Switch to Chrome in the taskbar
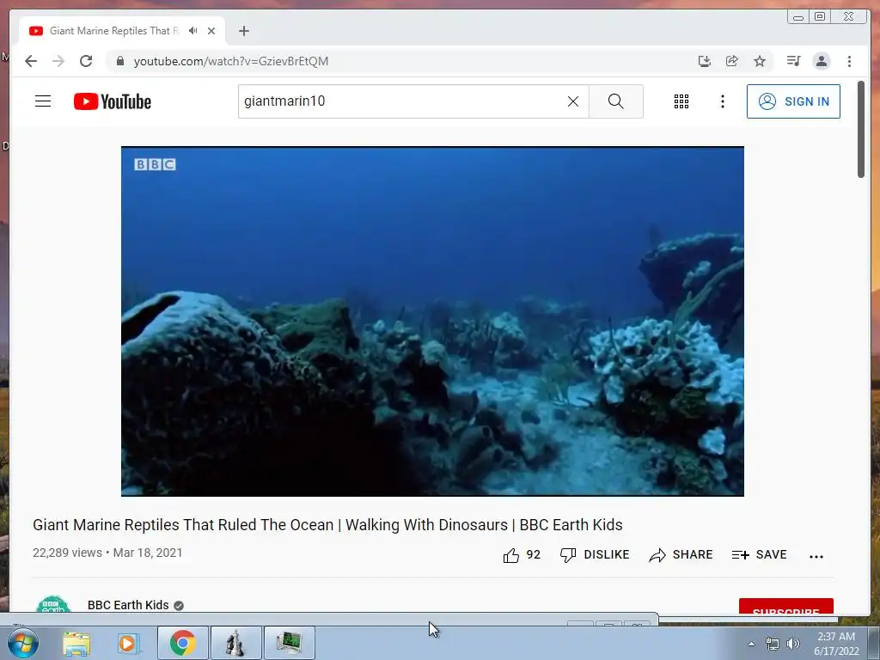 click(x=183, y=643)
